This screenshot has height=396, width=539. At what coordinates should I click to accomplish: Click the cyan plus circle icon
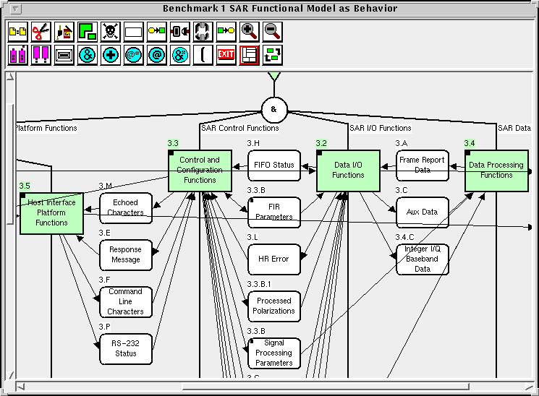pyautogui.click(x=110, y=55)
